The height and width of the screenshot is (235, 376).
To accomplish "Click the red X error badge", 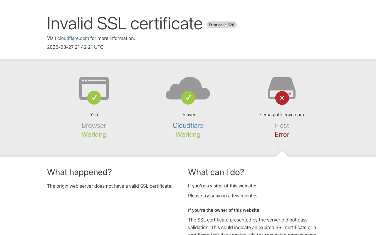I will 282,98.
